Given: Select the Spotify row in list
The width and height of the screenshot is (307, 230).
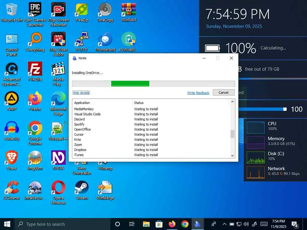Looking at the screenshot, I should click(x=151, y=124).
